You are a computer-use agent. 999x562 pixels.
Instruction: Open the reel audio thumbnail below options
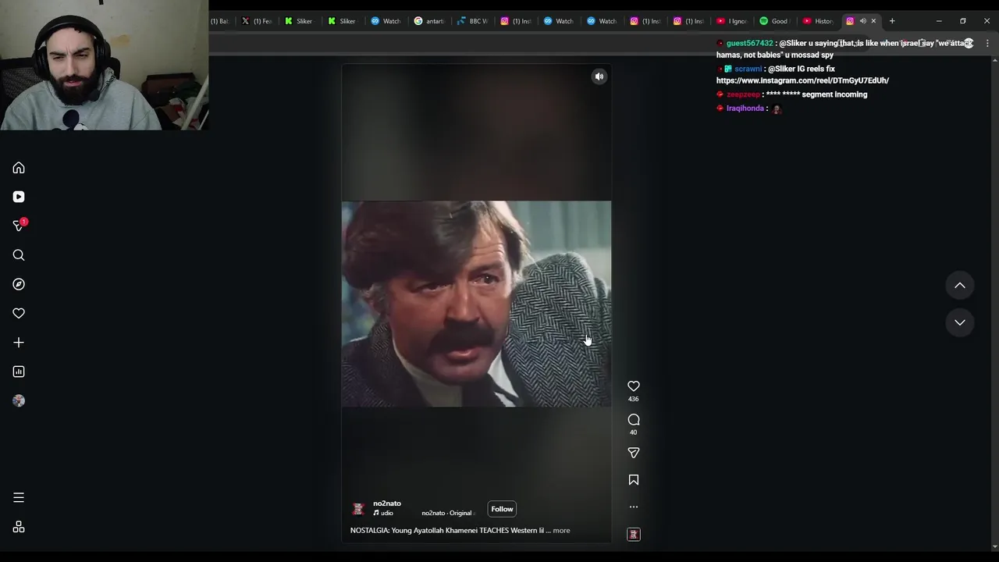pyautogui.click(x=634, y=535)
